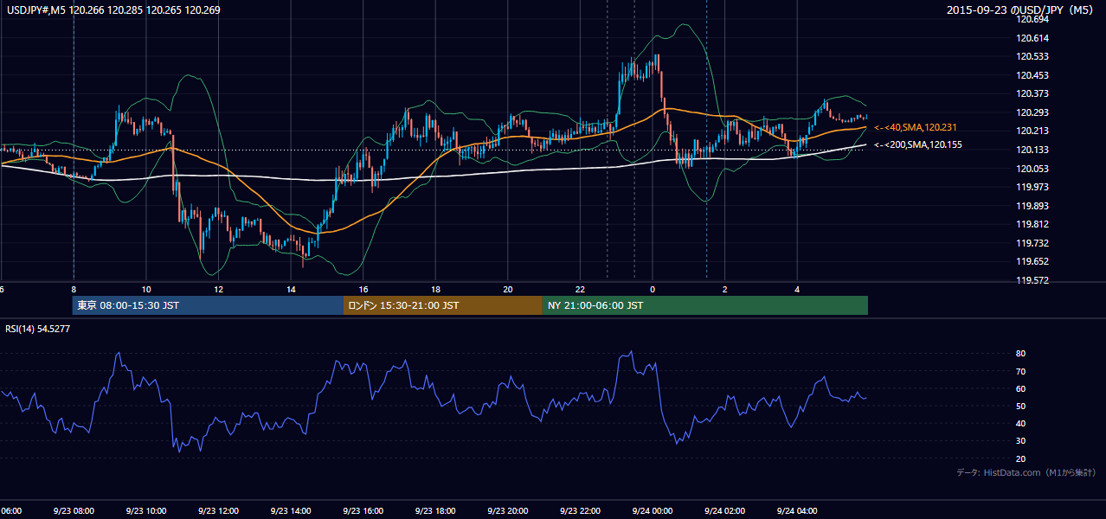
Task: Click hour label 22 above the session bars
Action: click(580, 290)
